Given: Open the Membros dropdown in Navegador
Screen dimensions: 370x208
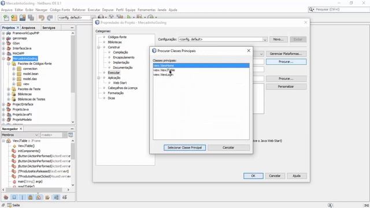Looking at the screenshot, I should [x=20, y=135].
